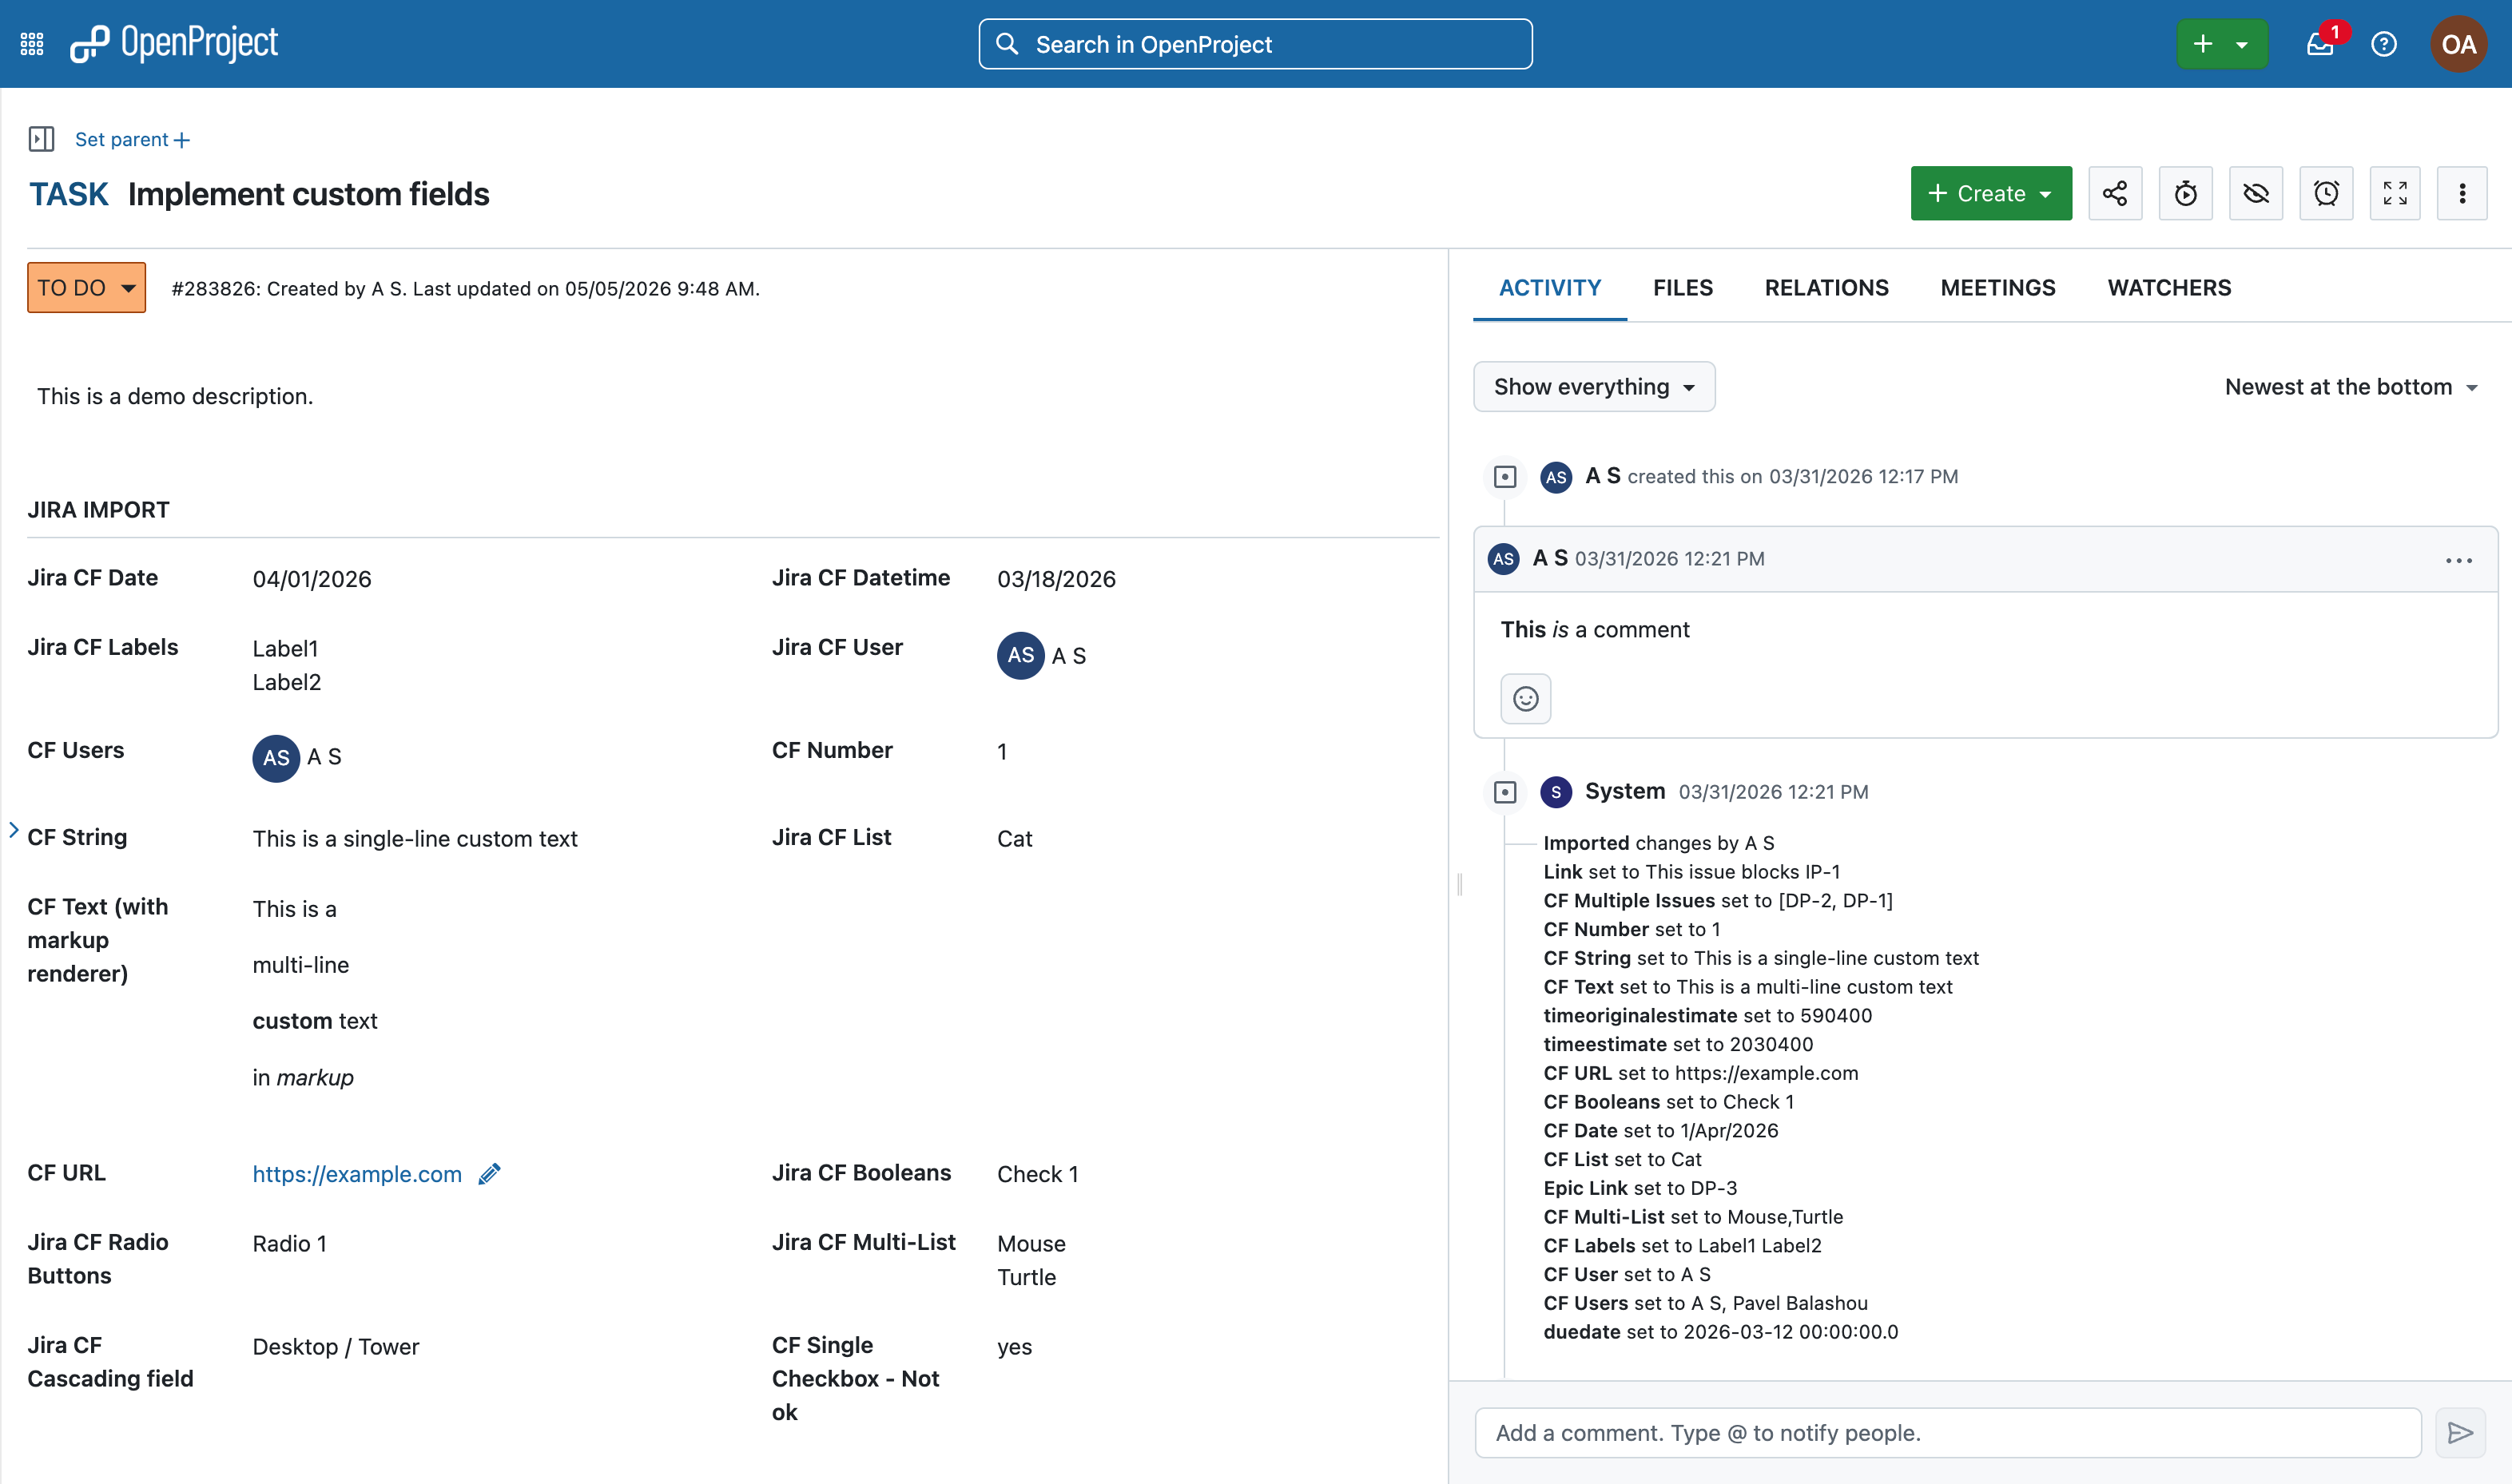
Task: Click the OpenProject logo
Action: point(174,43)
